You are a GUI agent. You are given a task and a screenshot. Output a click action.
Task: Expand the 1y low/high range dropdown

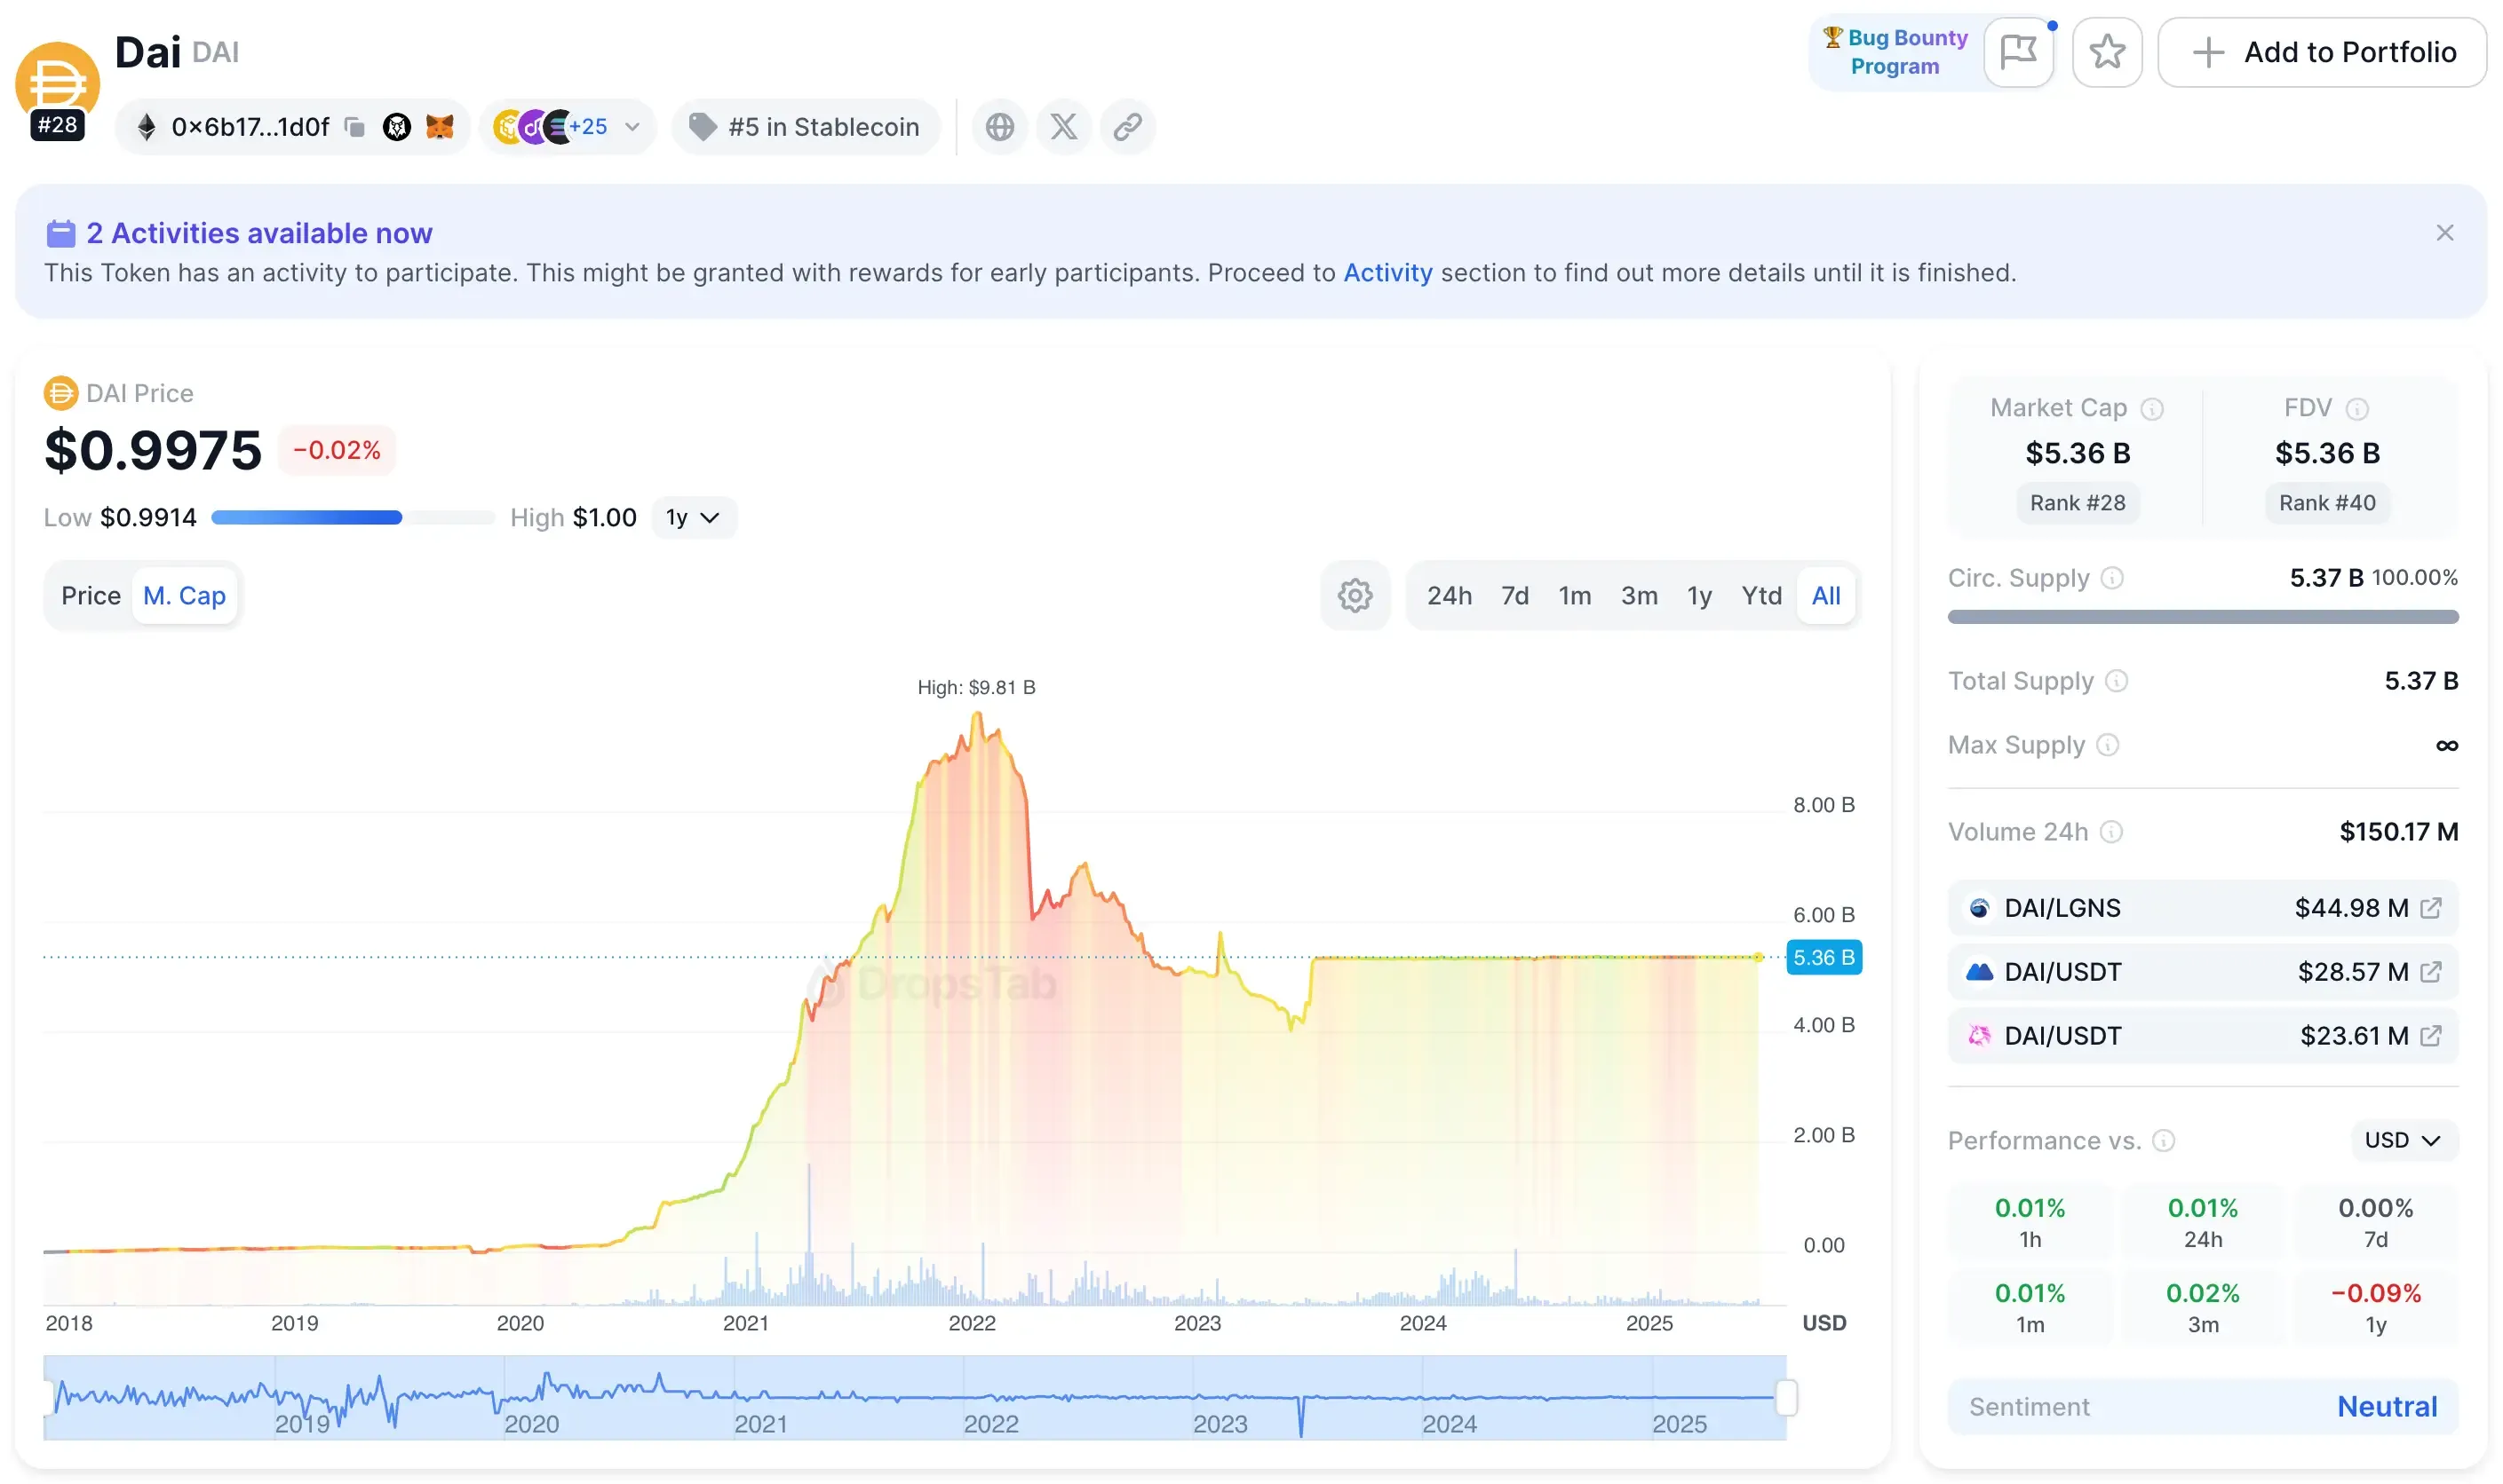(x=694, y=517)
